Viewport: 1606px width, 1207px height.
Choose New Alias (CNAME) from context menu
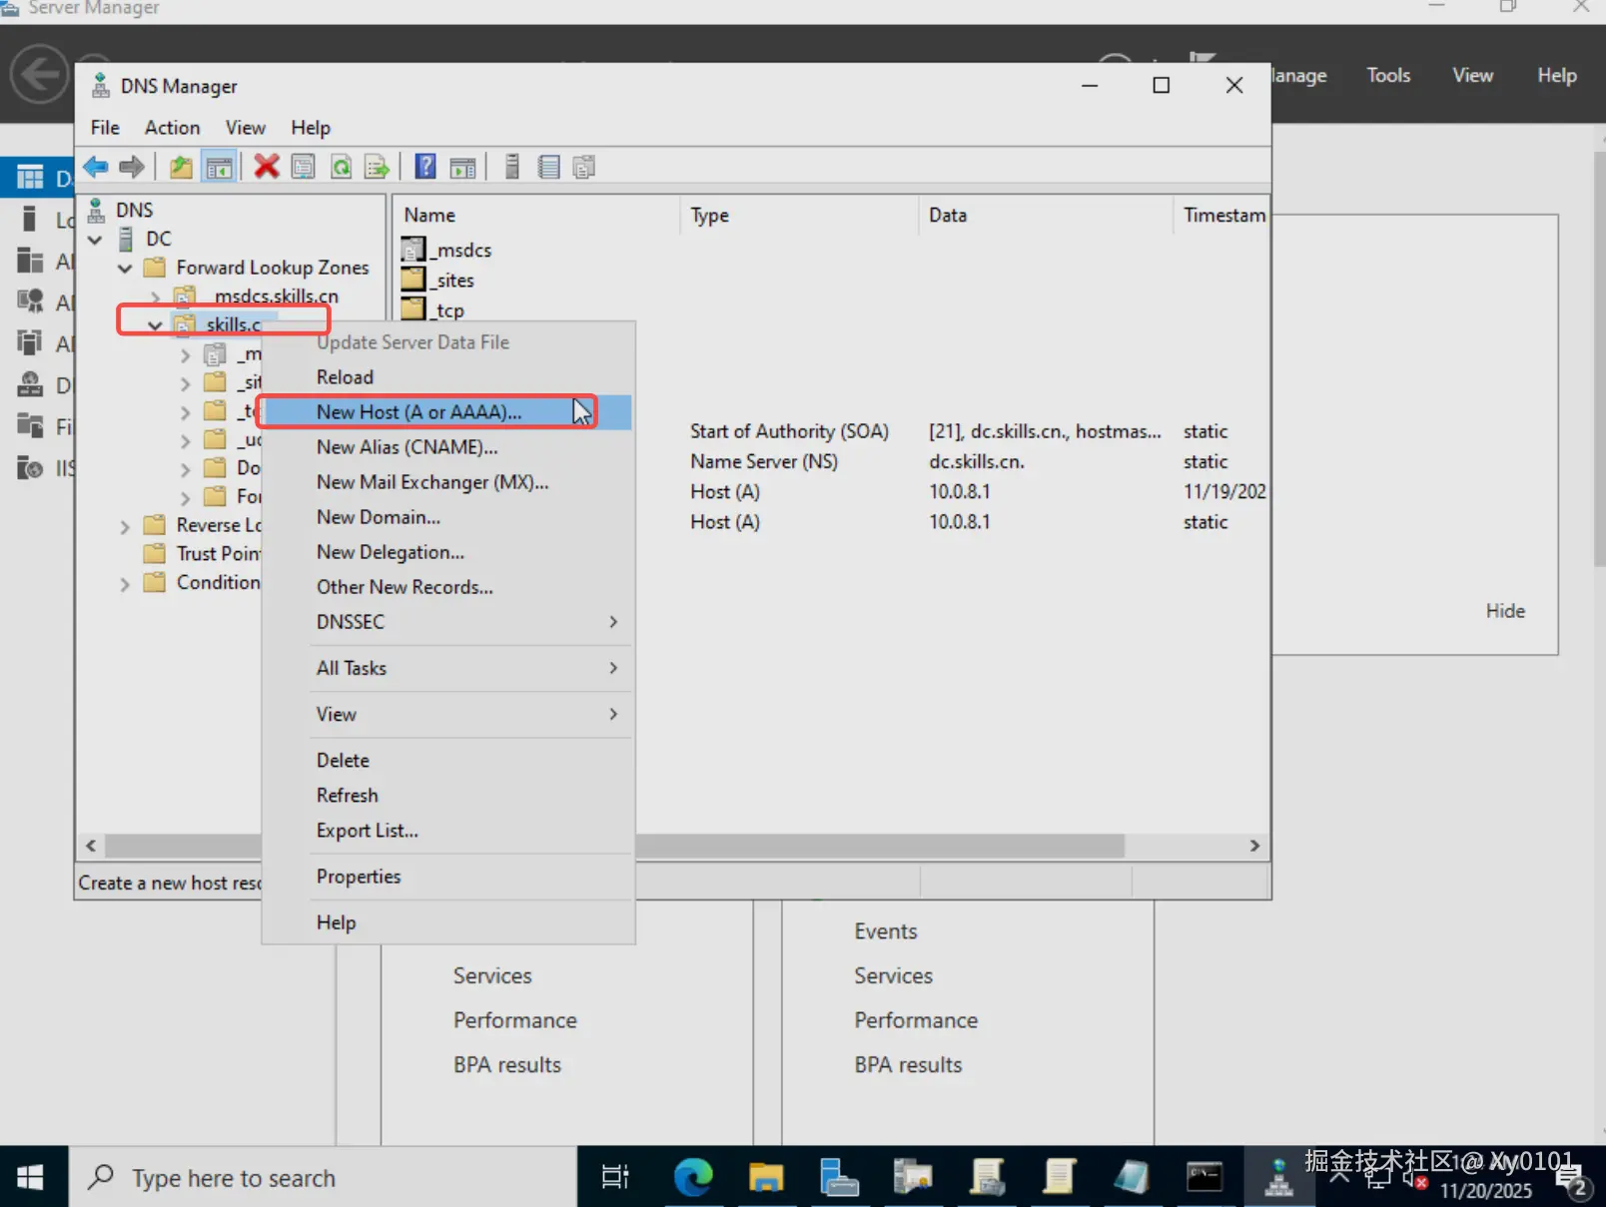406,447
